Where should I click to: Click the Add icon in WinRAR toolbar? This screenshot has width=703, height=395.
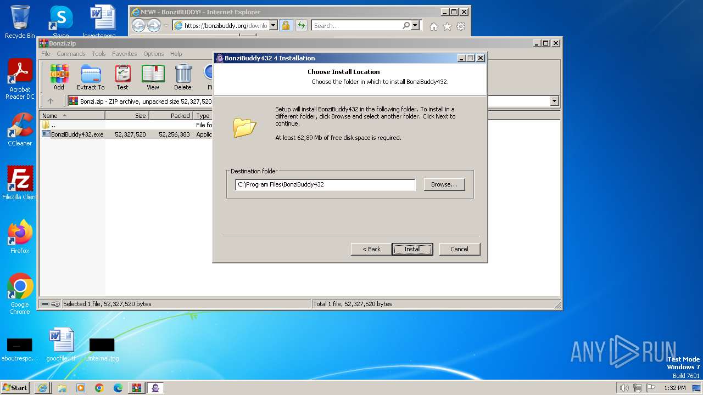click(59, 77)
